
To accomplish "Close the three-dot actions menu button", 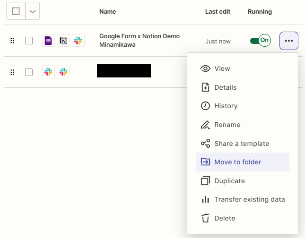I will (289, 41).
